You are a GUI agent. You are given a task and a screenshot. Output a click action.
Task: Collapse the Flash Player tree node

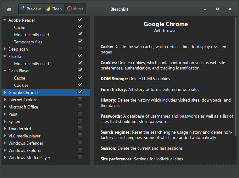[x=5, y=71]
